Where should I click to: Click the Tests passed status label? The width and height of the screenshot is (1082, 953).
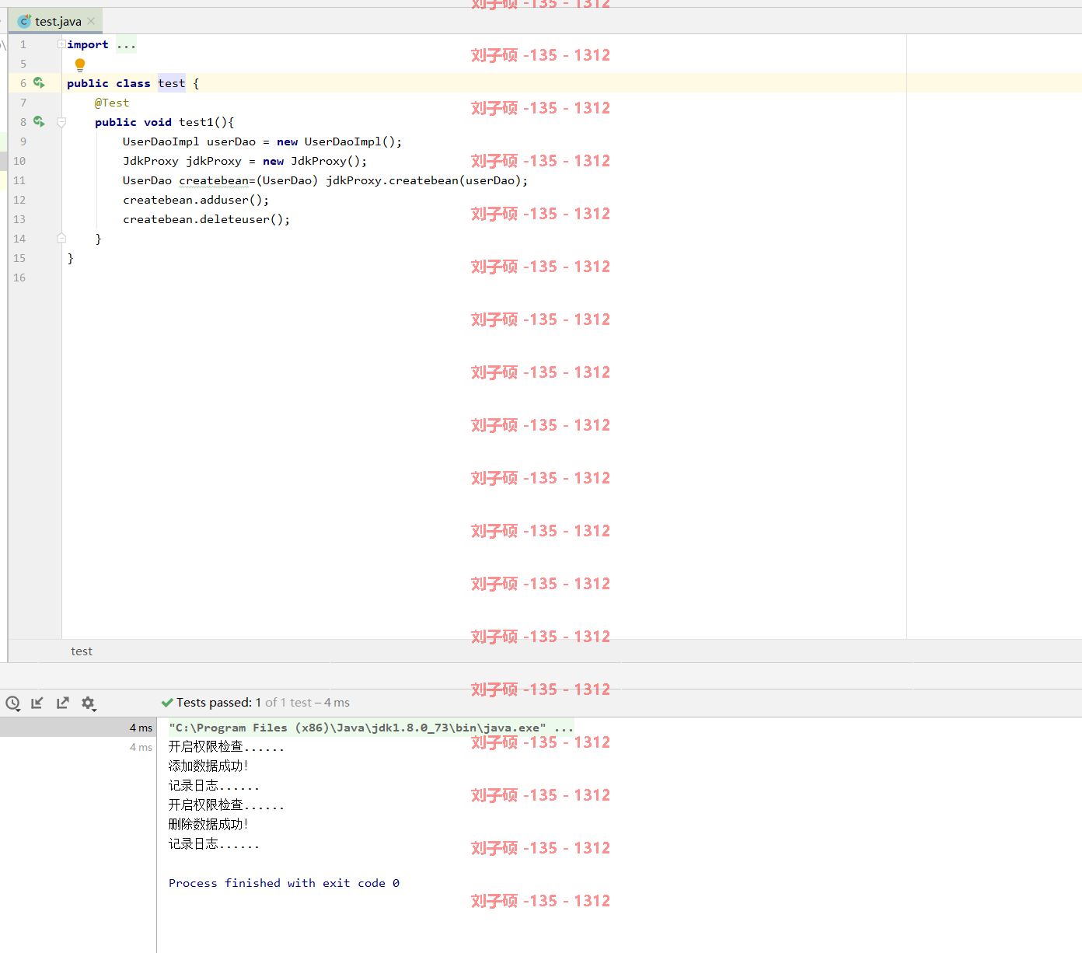pyautogui.click(x=256, y=703)
